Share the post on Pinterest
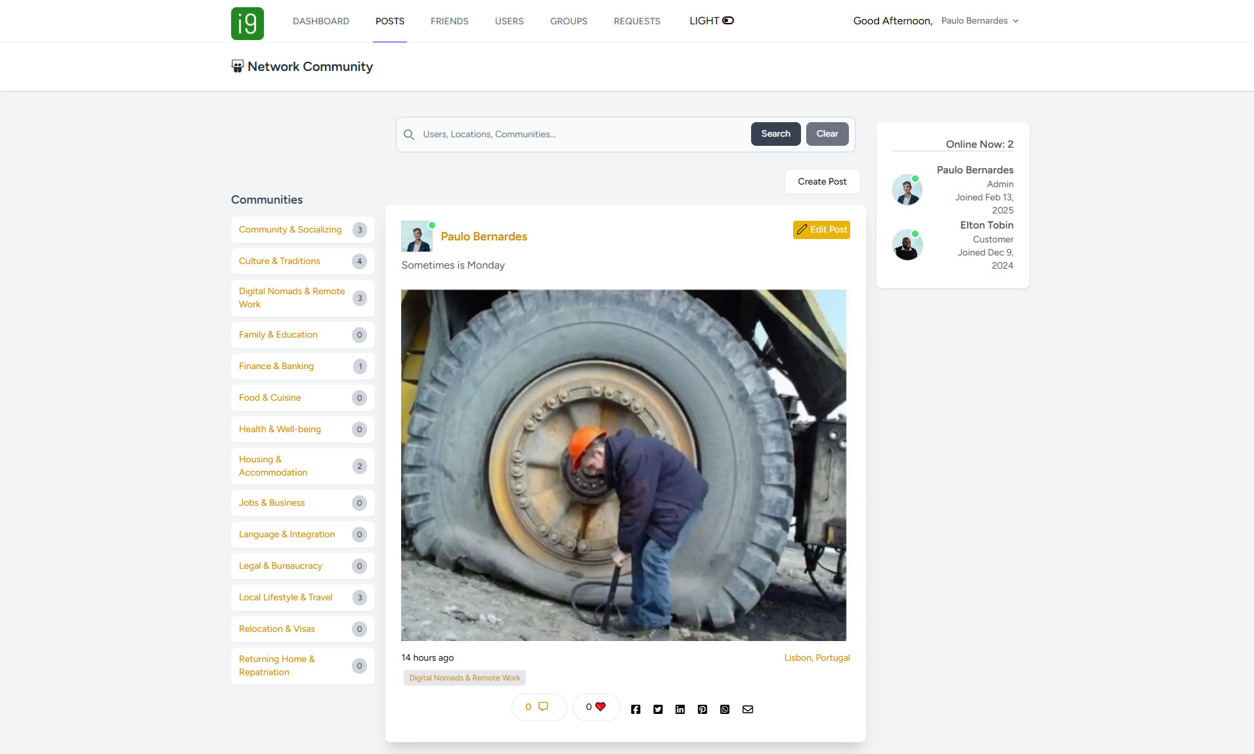The height and width of the screenshot is (754, 1254). click(x=703, y=709)
